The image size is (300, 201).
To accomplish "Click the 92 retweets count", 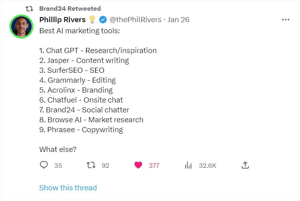I will (x=106, y=165).
